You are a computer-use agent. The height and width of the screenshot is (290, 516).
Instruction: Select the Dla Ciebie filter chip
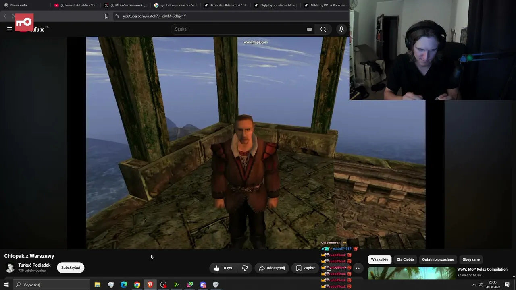pyautogui.click(x=405, y=259)
